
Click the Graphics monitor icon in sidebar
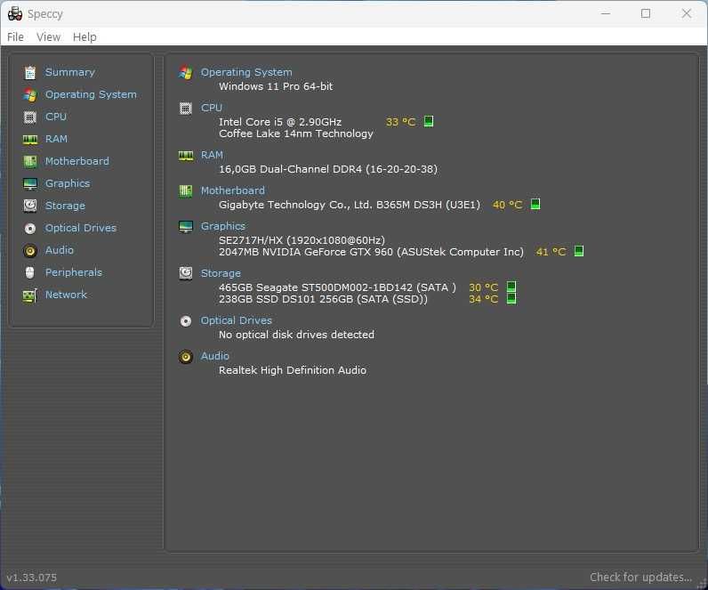point(30,184)
